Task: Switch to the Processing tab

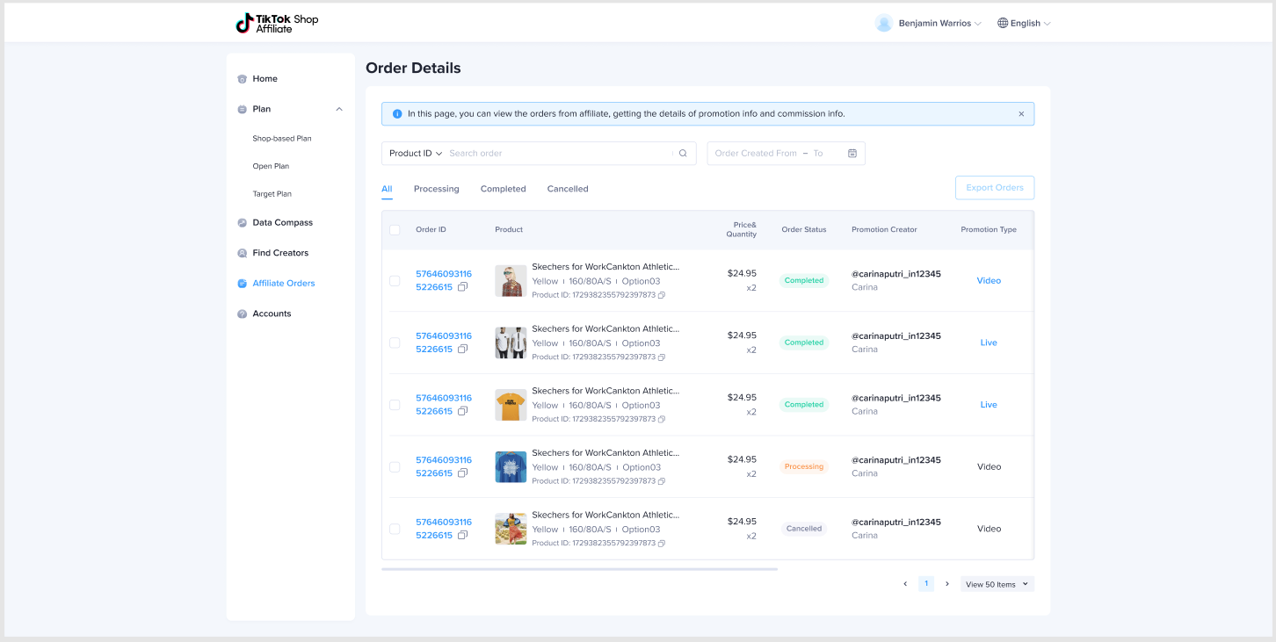Action: [x=437, y=190]
